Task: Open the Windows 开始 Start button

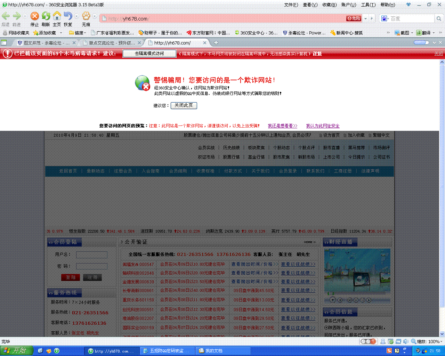Action: pos(16,351)
